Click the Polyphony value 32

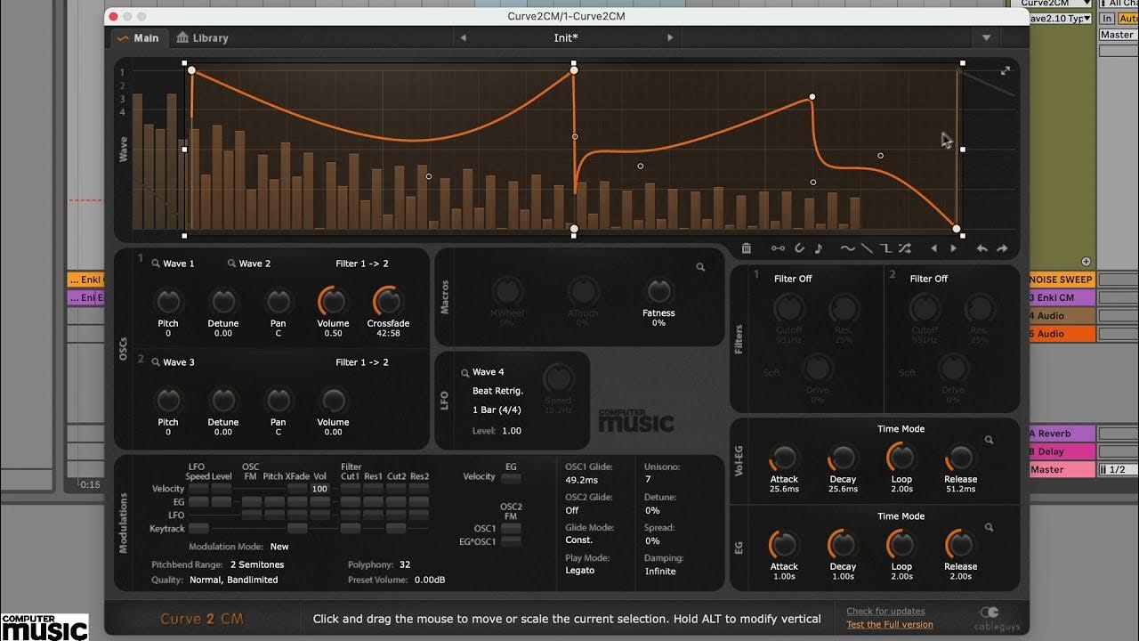[405, 564]
